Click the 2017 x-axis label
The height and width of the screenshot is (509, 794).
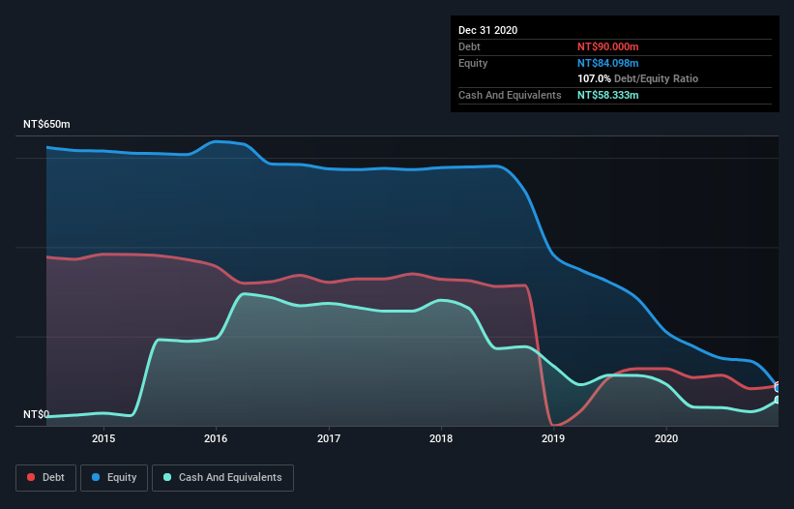pyautogui.click(x=329, y=438)
